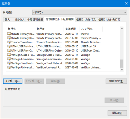The width and height of the screenshot is (130, 119).
Task: Sort by 有効期限 column header
Action: (x=72, y=29)
